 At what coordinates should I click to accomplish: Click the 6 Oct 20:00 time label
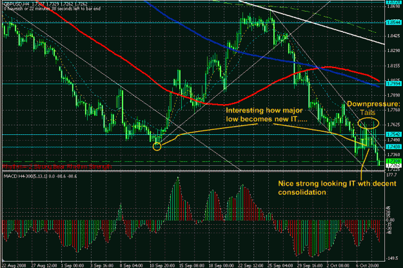[x=368, y=265]
